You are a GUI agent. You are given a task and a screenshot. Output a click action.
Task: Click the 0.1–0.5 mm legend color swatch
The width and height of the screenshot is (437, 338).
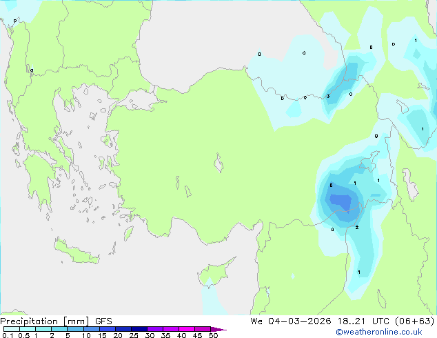(12, 329)
